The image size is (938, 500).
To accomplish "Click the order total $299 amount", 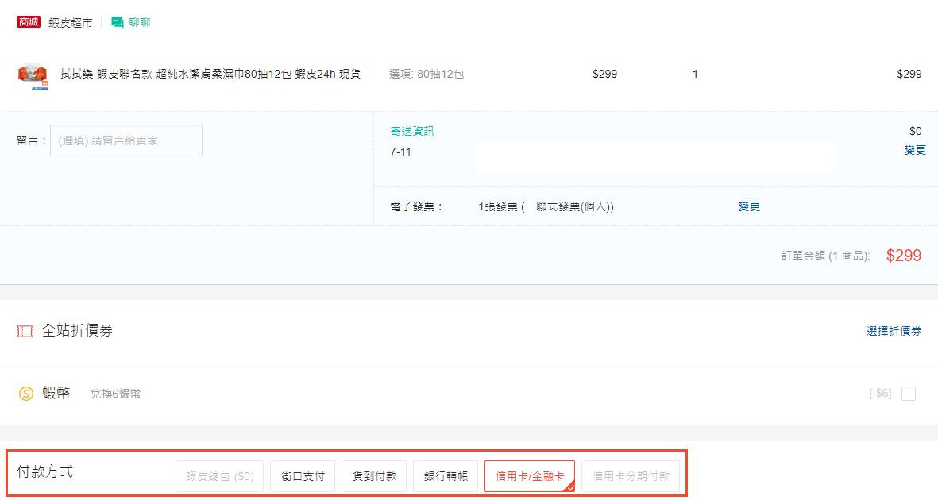I will 904,256.
